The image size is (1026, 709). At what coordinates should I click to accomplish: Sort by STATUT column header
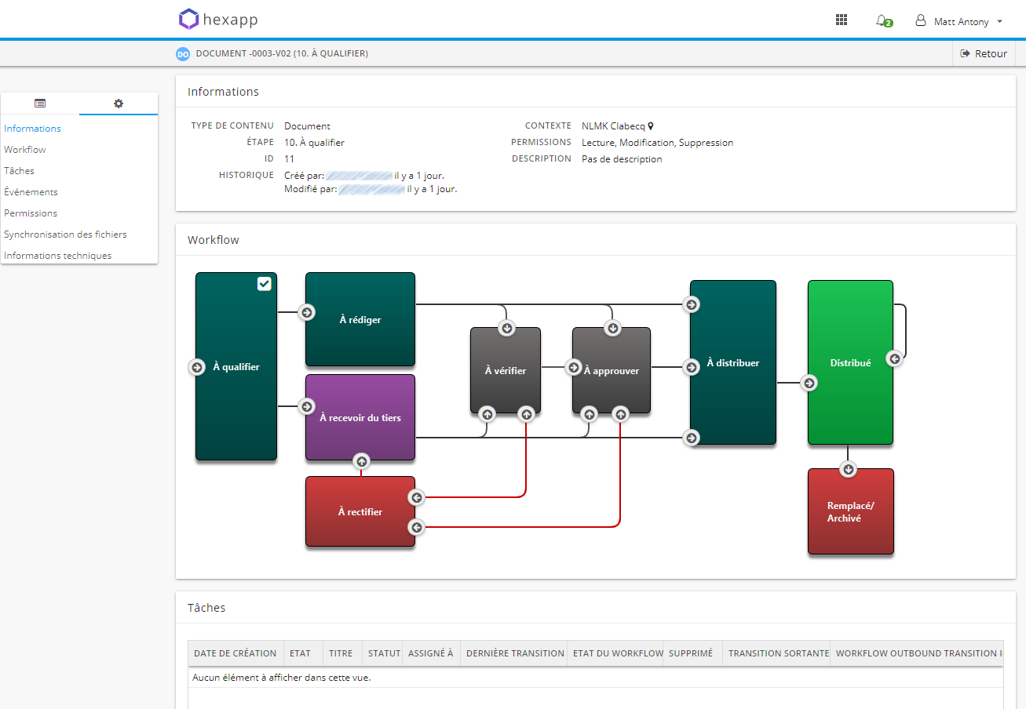coord(382,653)
